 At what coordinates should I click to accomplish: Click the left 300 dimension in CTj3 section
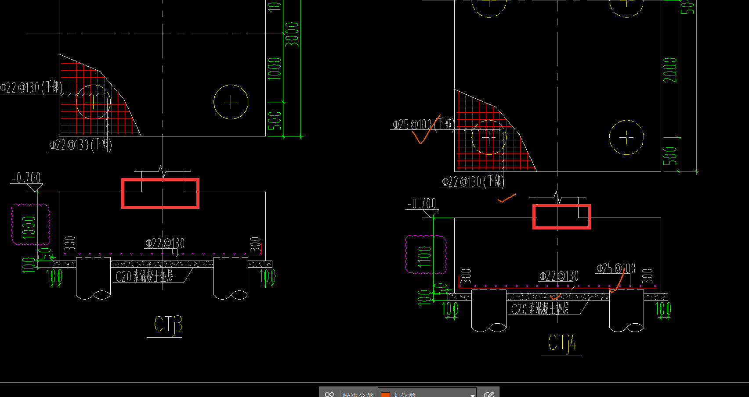[70, 243]
